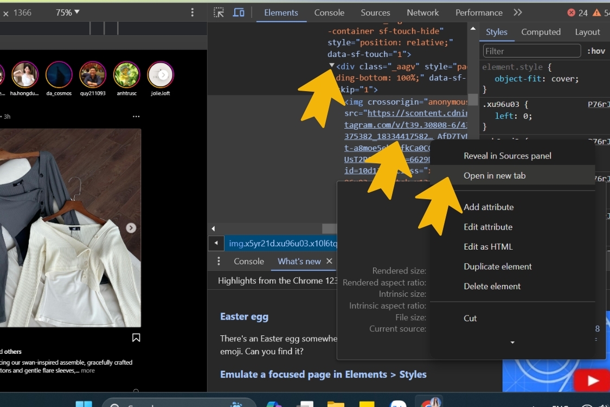Viewport: 610px width, 407px height.
Task: Click the left: 0 style declaration
Action: click(513, 116)
